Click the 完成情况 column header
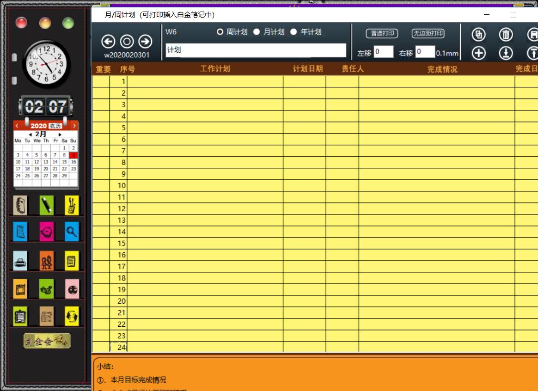The height and width of the screenshot is (391, 538). (x=442, y=69)
